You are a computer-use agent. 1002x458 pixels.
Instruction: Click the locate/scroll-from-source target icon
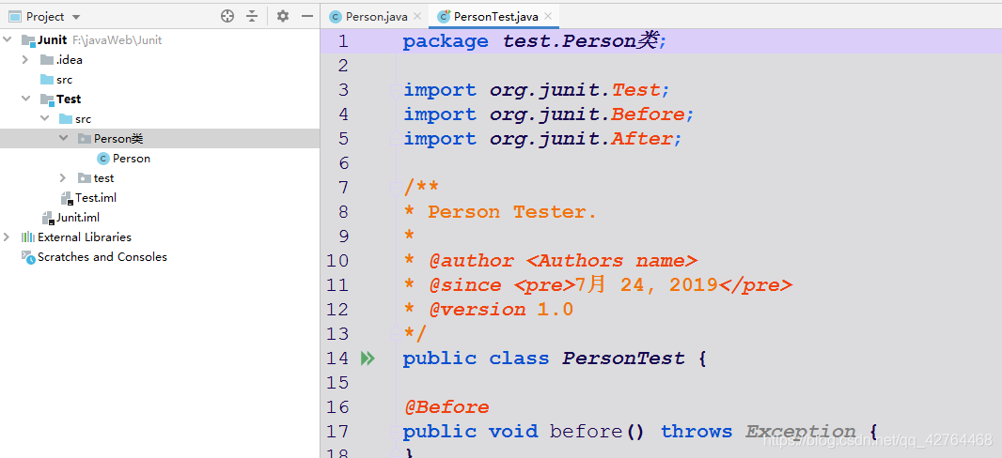(x=227, y=17)
